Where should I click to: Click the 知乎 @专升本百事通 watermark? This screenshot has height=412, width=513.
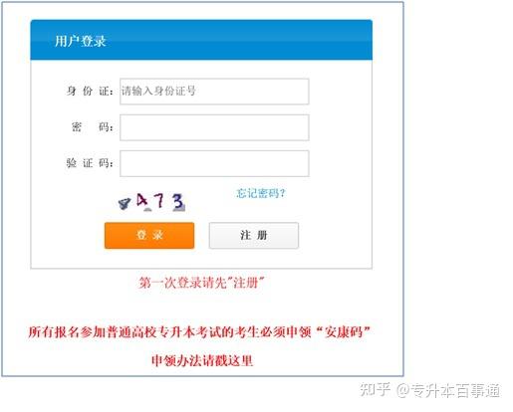430,390
